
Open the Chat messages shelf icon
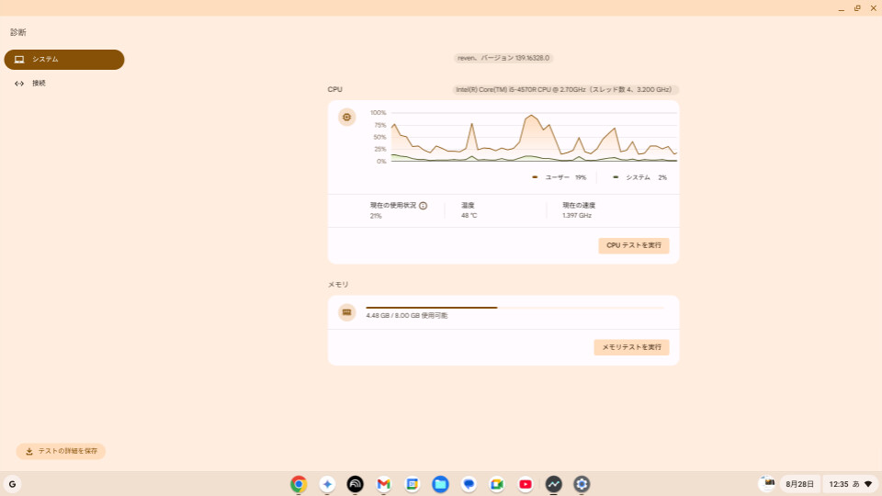[469, 484]
